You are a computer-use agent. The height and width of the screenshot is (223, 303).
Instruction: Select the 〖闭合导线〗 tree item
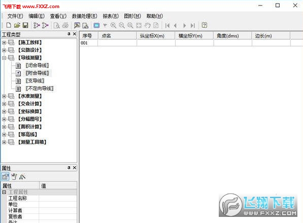(x=37, y=65)
